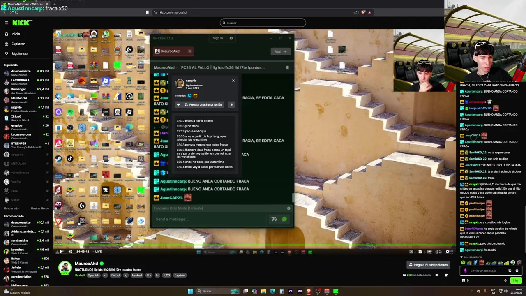Viewport: 526px width, 296px height.
Task: Open the Kick hamburger menu
Action: [x=6, y=23]
